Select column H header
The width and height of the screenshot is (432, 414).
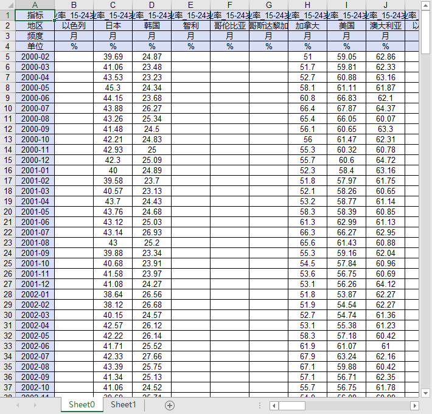pyautogui.click(x=307, y=5)
